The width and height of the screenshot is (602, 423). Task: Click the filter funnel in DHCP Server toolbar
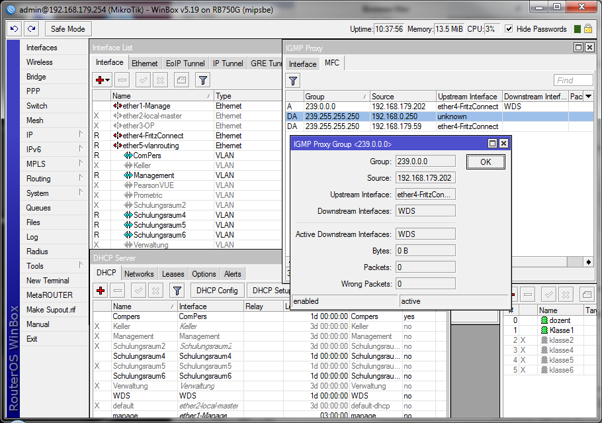pyautogui.click(x=177, y=291)
